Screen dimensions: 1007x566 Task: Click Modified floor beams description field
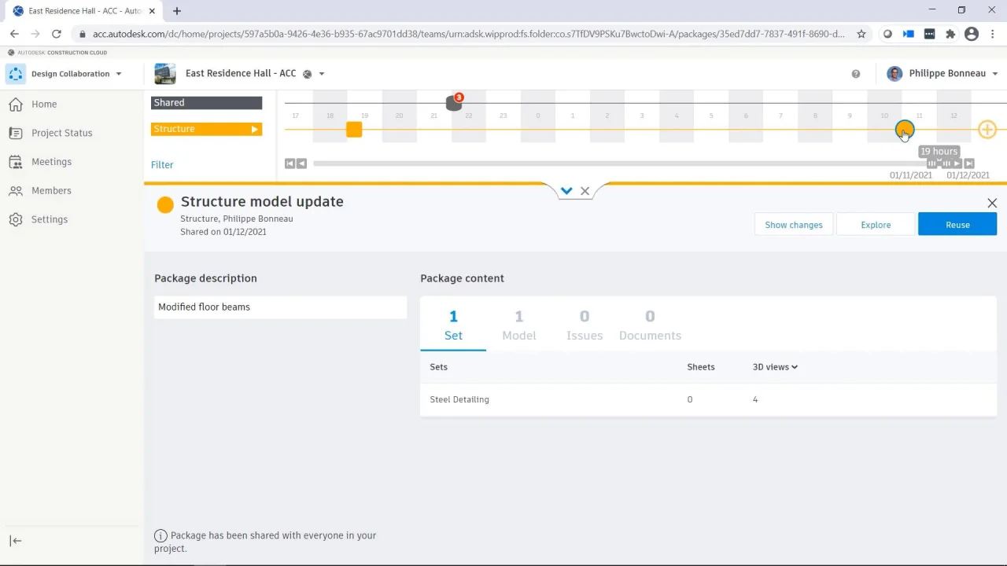(280, 307)
